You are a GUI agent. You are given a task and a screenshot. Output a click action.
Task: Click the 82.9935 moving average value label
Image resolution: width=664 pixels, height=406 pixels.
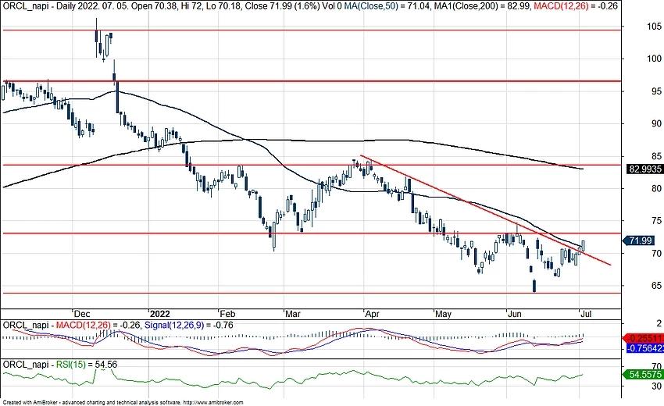tap(645, 169)
